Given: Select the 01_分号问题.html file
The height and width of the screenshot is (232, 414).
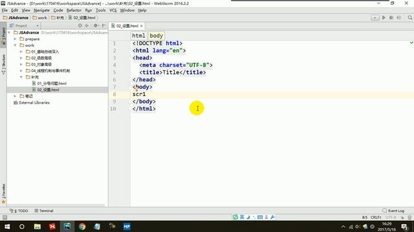Looking at the screenshot, I should tap(49, 83).
